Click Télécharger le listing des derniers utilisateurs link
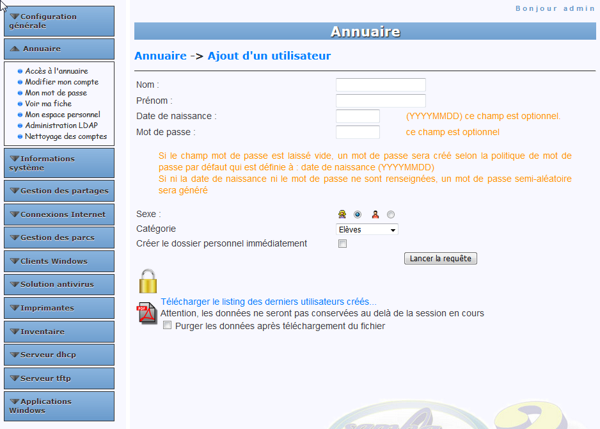 pos(268,302)
